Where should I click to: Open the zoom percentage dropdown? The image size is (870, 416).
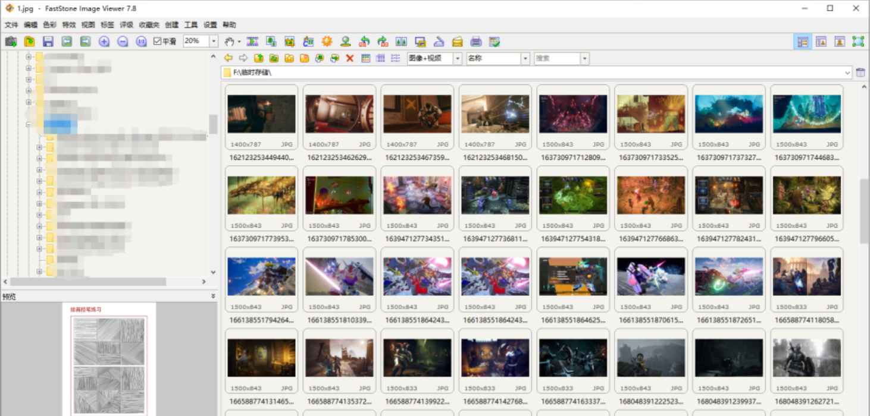[x=212, y=41]
